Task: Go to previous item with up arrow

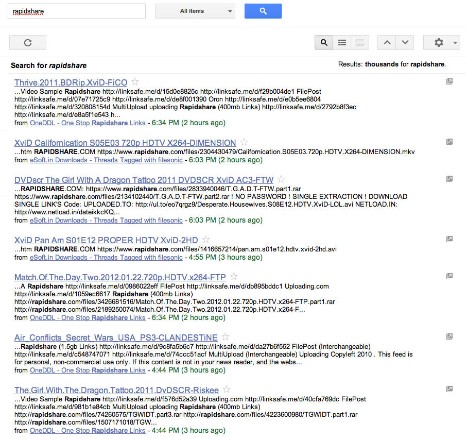Action: point(387,43)
